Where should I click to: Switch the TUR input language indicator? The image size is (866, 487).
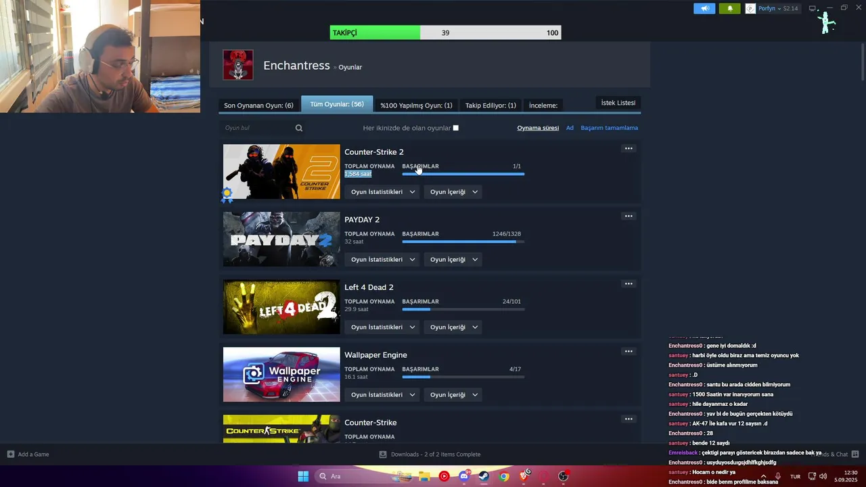pos(795,476)
